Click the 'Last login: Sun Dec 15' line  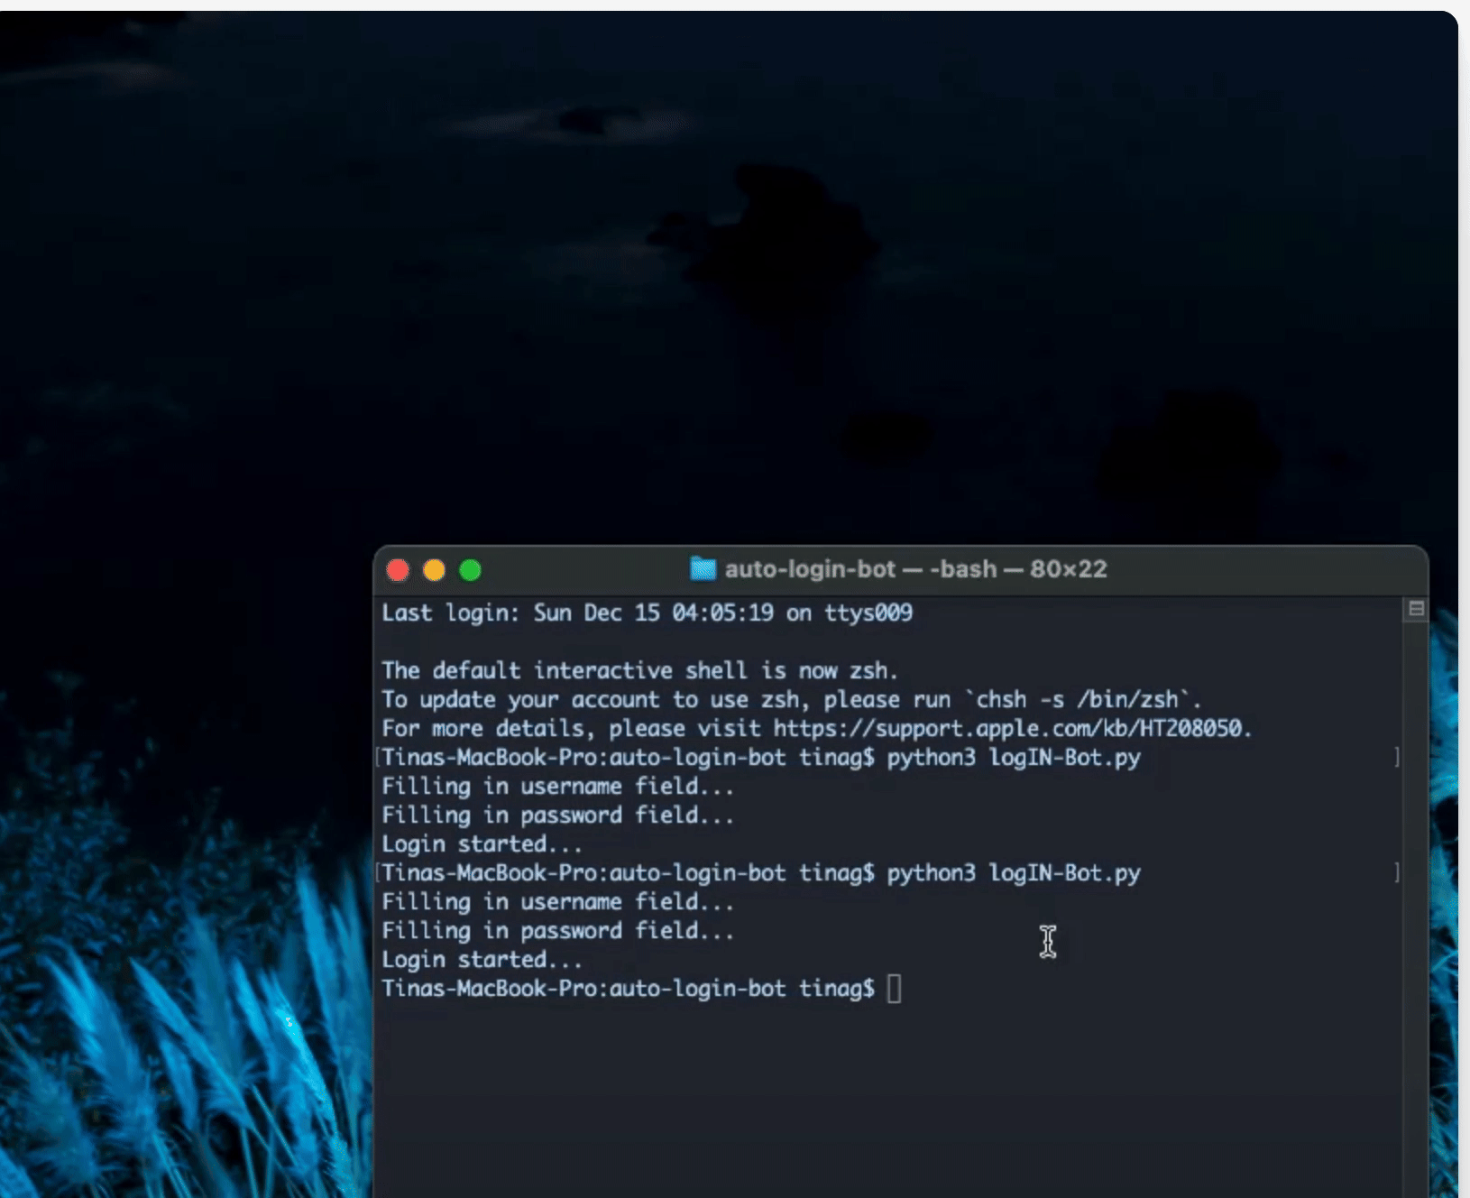coord(647,613)
